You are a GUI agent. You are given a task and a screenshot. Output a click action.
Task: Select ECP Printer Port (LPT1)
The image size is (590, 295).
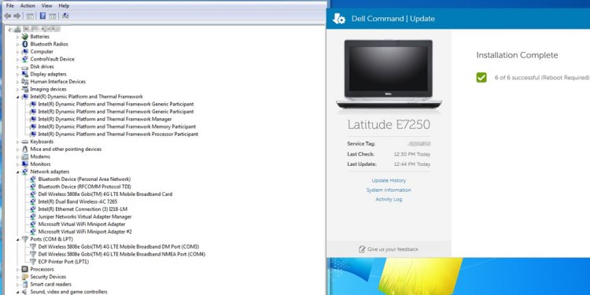point(64,262)
